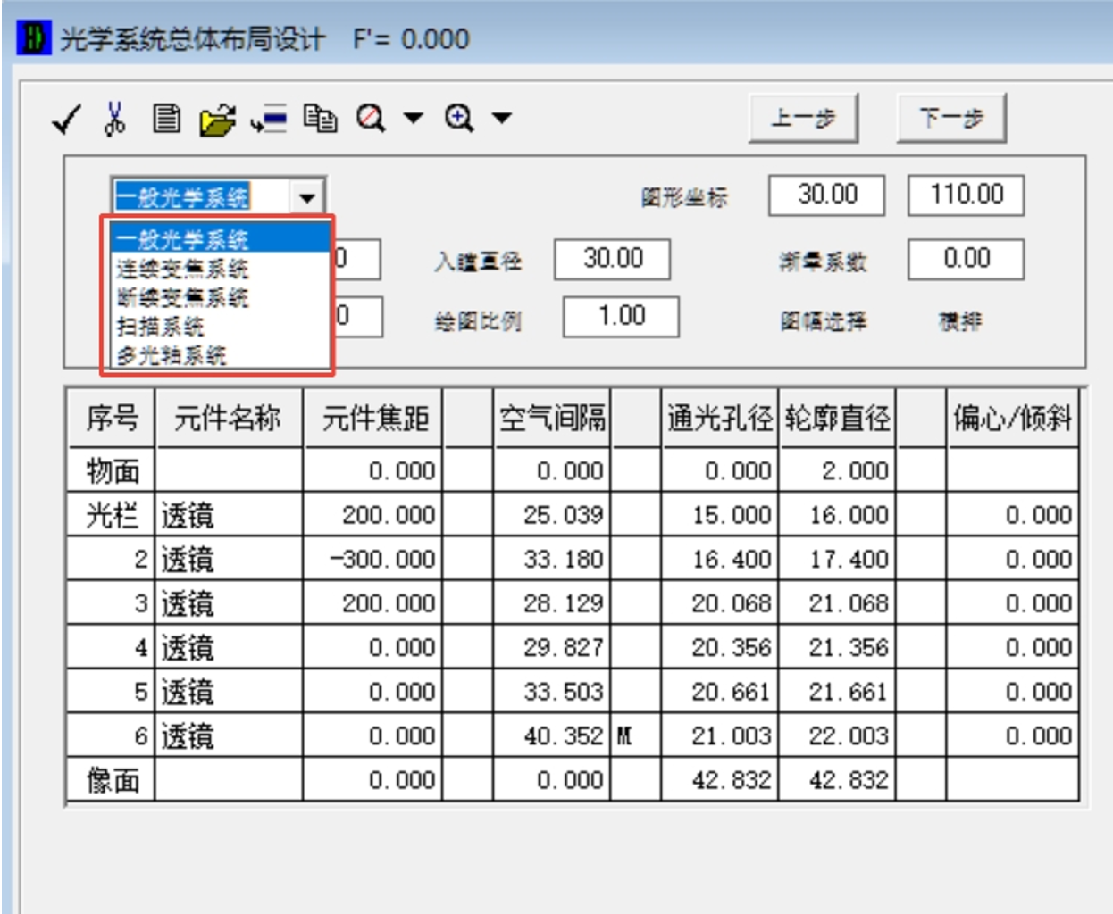Open the arrow beside zoom in magnifier
Screen dimensions: 1113x914
tap(502, 118)
